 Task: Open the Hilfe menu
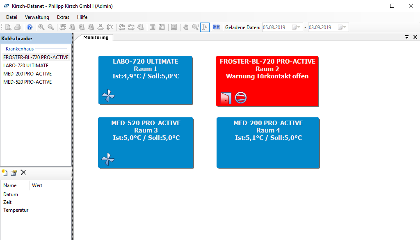click(82, 17)
